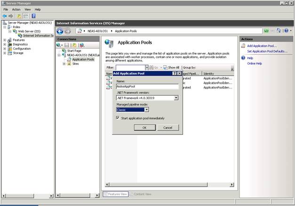Confirm dialog with OK button

(x=145, y=127)
